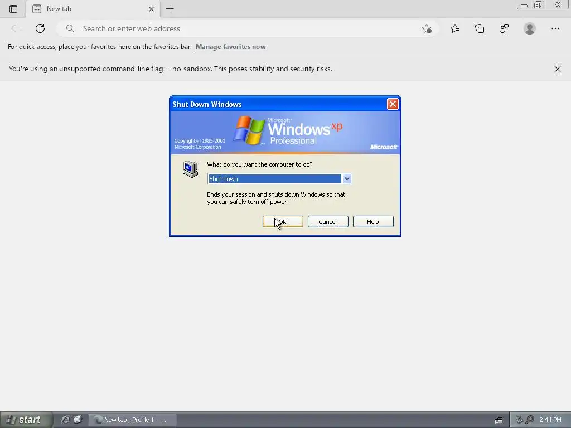
Task: Close the 'New tab' tab
Action: (x=151, y=9)
